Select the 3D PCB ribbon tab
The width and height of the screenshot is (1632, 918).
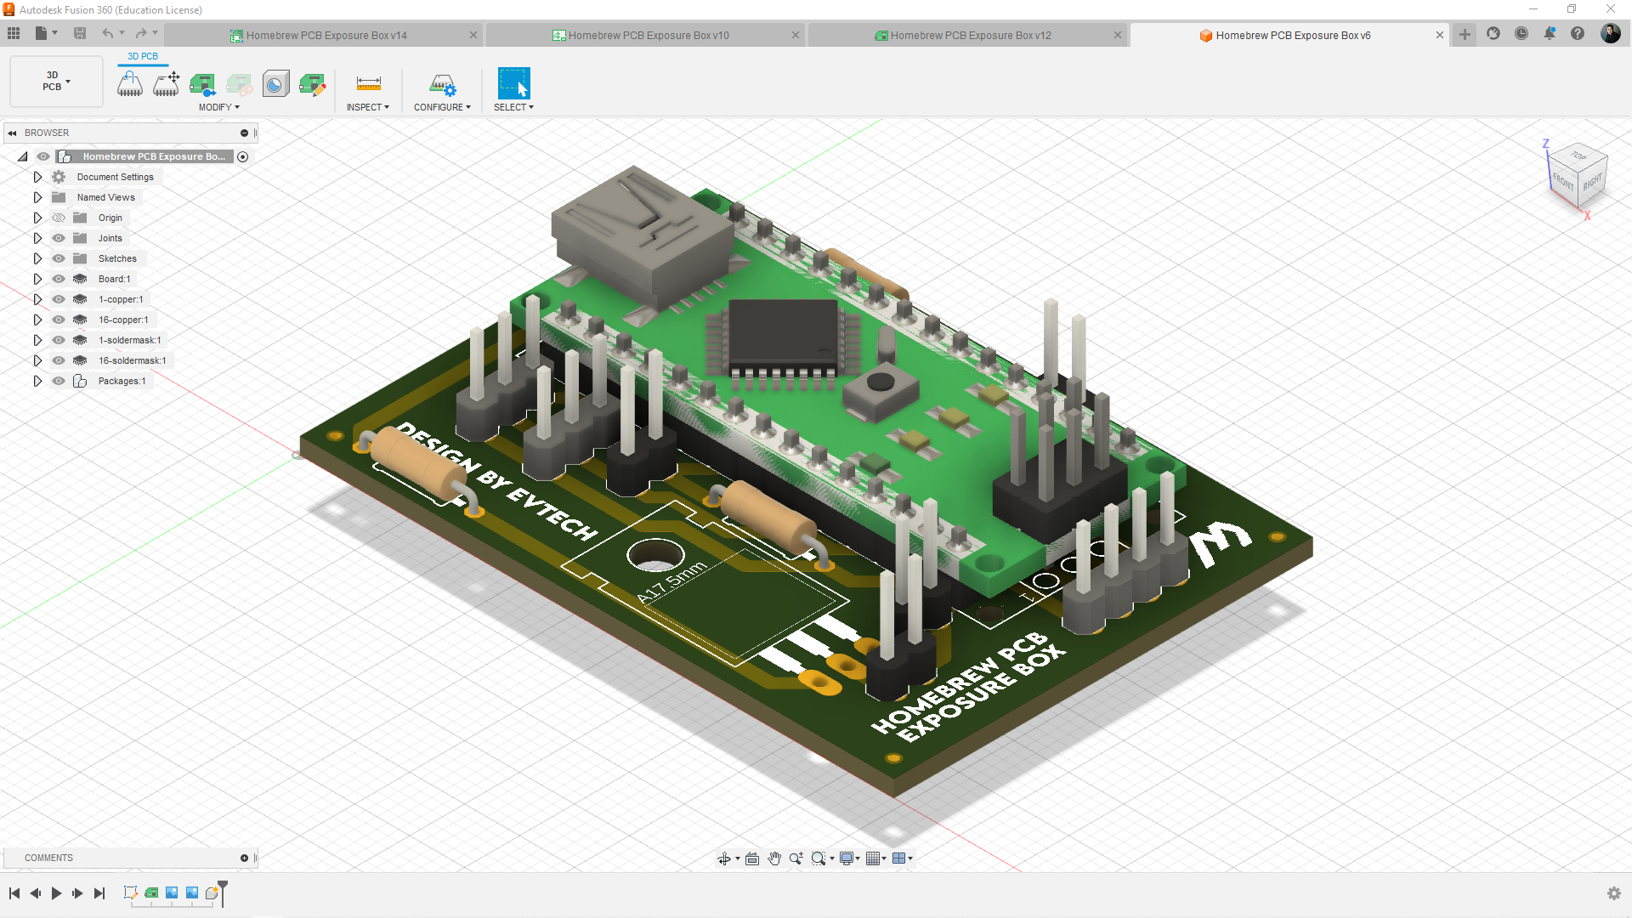tap(143, 56)
